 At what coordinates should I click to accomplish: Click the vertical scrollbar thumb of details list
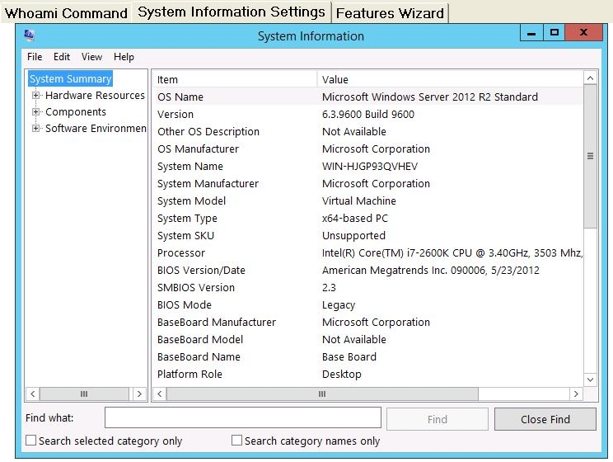coord(590,156)
